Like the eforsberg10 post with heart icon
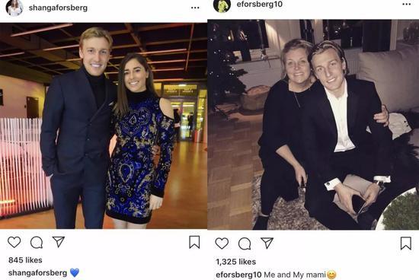The image size is (419, 280). (222, 243)
